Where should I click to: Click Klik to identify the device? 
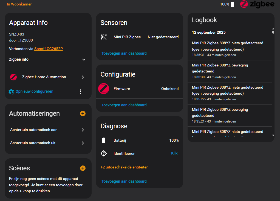pos(174,153)
